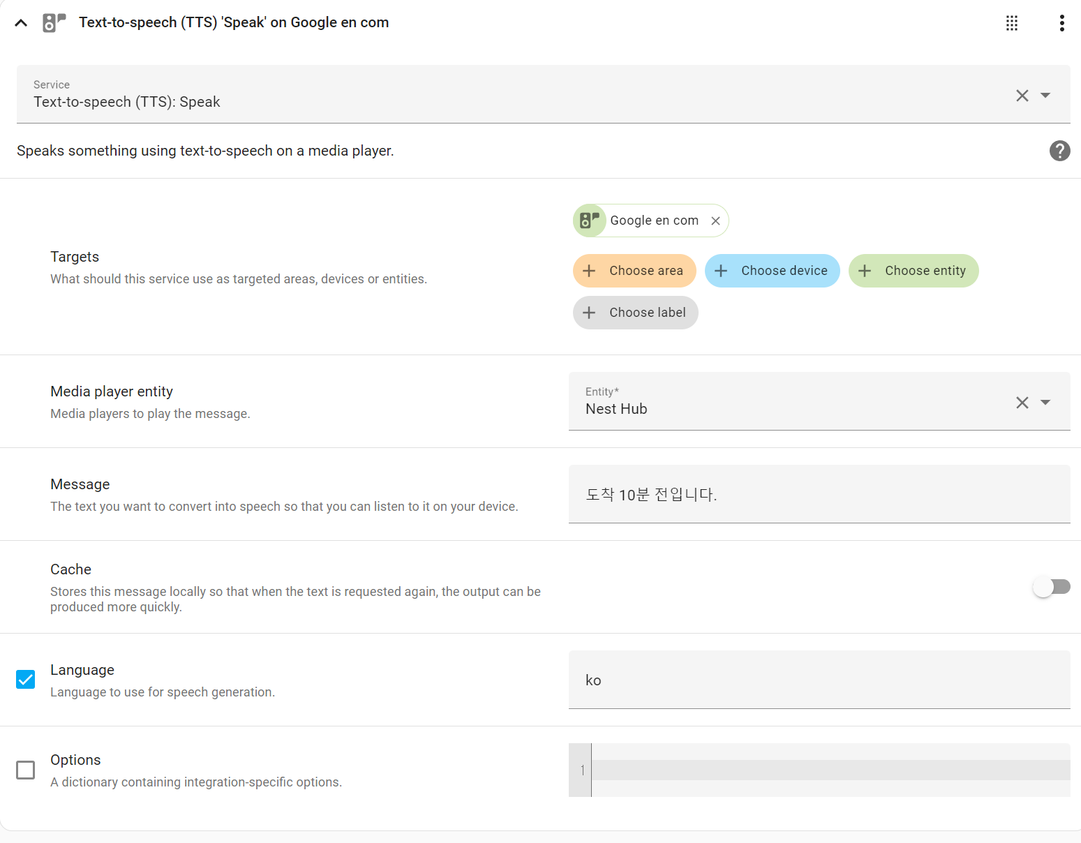Viewport: 1081px width, 843px height.
Task: Remove the Google en com target chip
Action: tap(715, 221)
